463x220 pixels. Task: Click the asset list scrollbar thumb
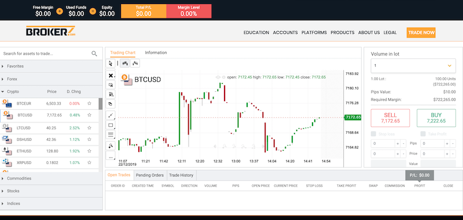(100, 104)
